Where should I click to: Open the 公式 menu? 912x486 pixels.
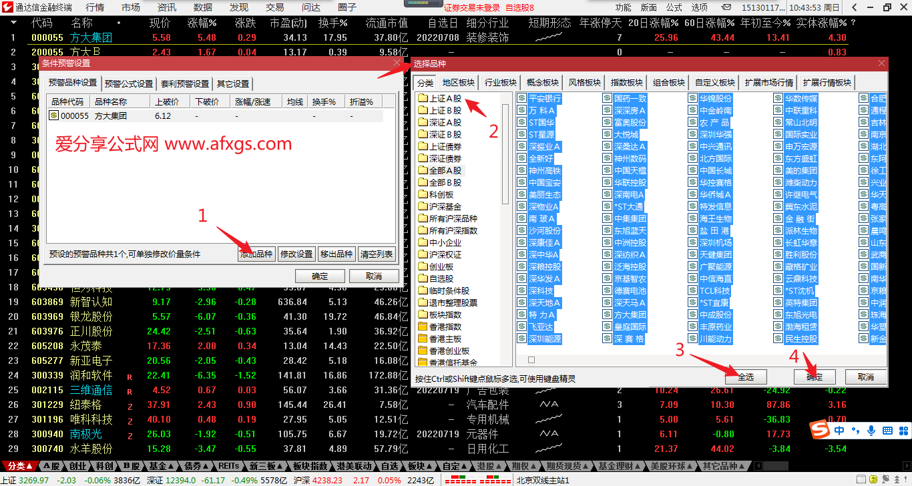pyautogui.click(x=674, y=7)
